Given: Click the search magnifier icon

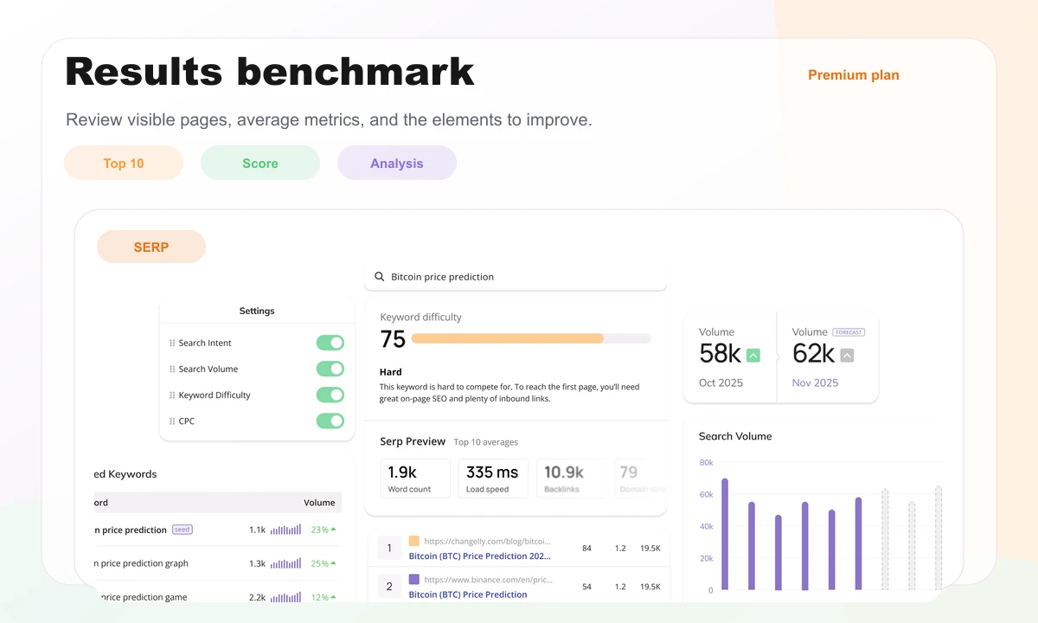Looking at the screenshot, I should pyautogui.click(x=379, y=277).
